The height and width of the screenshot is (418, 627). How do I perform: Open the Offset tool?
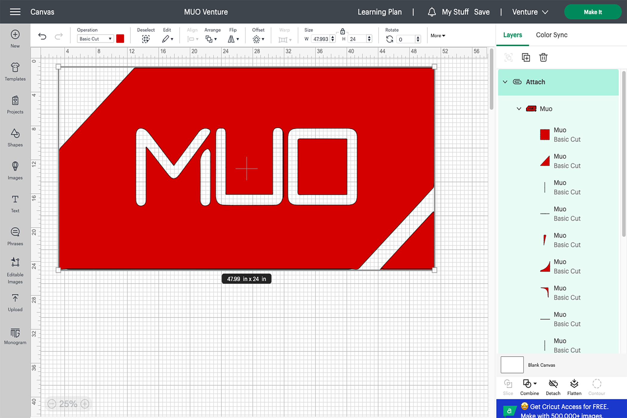pos(258,39)
